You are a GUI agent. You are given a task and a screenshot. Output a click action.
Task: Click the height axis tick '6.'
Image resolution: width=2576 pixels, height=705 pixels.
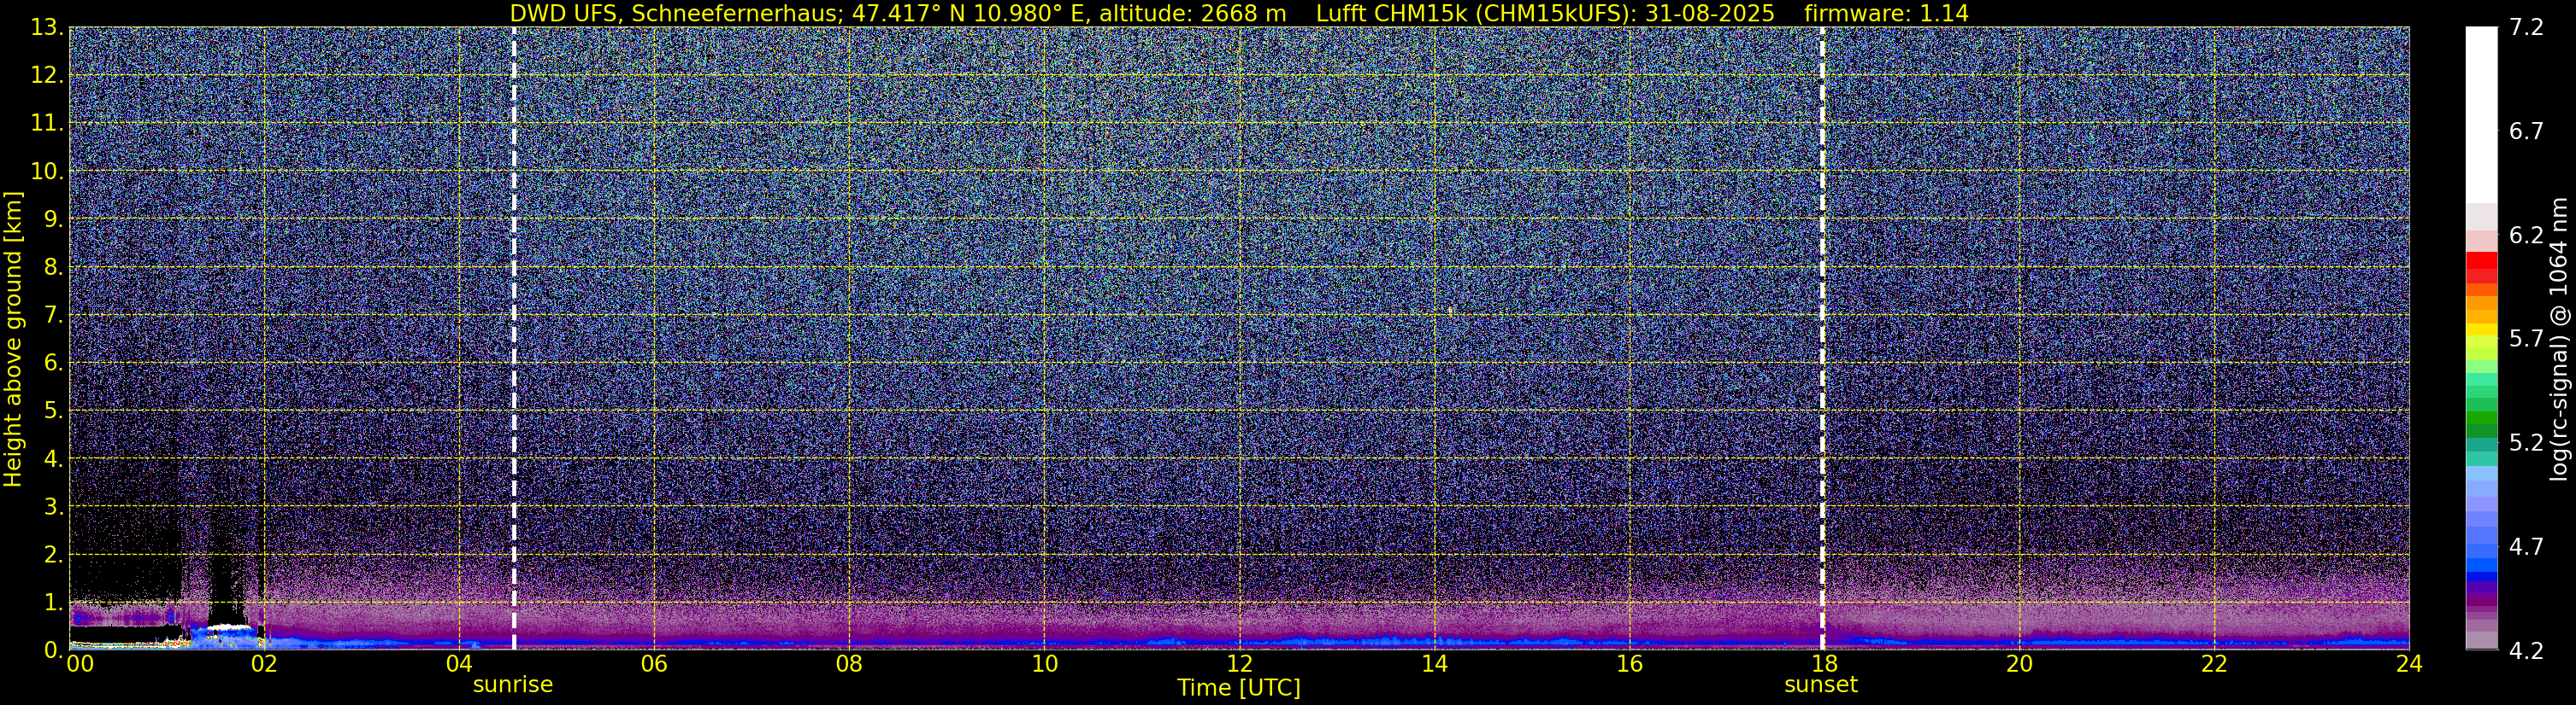(x=53, y=364)
